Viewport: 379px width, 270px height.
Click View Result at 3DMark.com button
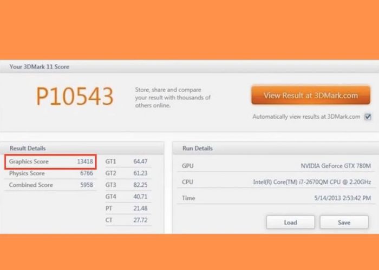coord(311,96)
